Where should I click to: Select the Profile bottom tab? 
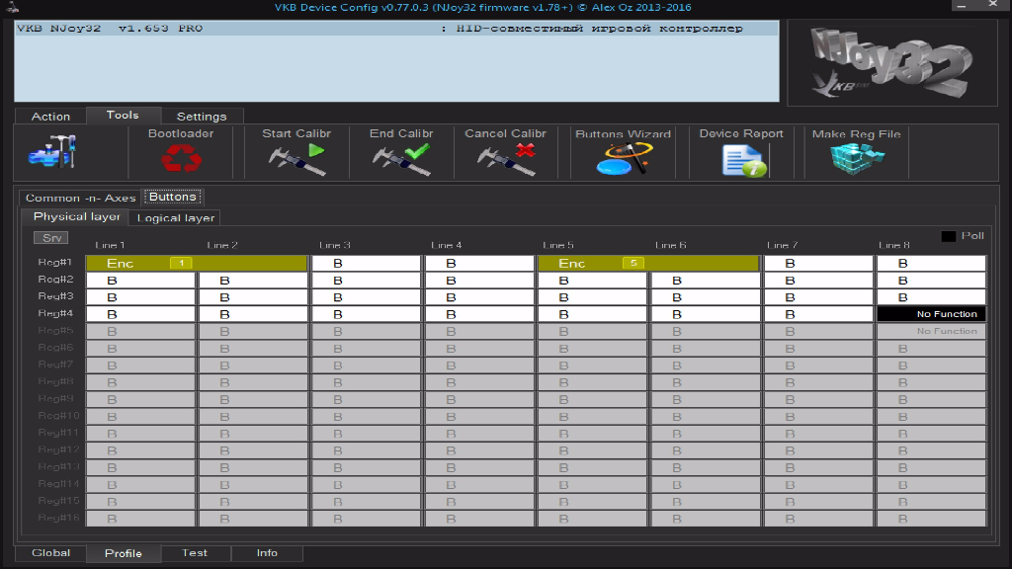[x=124, y=553]
